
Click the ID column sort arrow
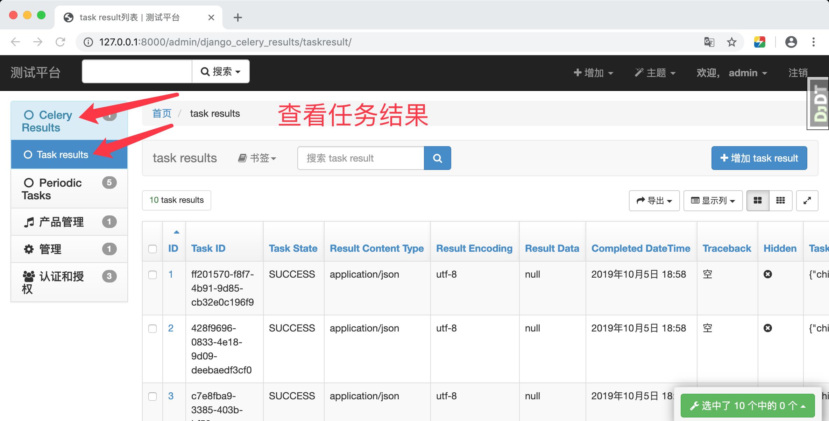177,232
